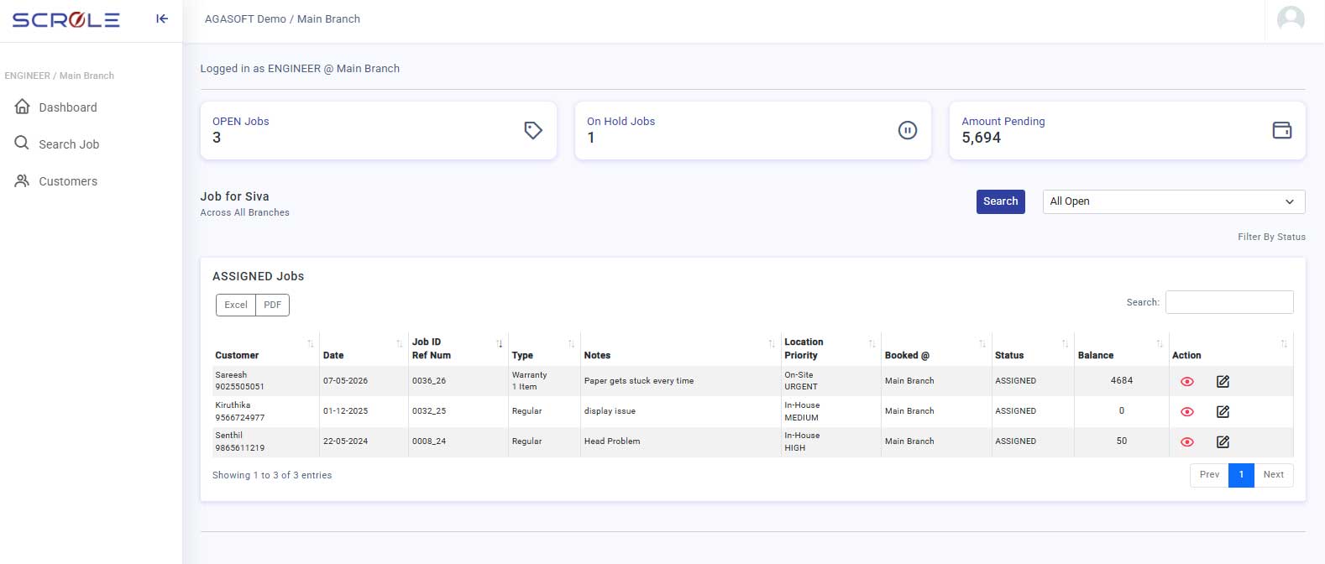Click the note 'display issue'

tap(610, 411)
